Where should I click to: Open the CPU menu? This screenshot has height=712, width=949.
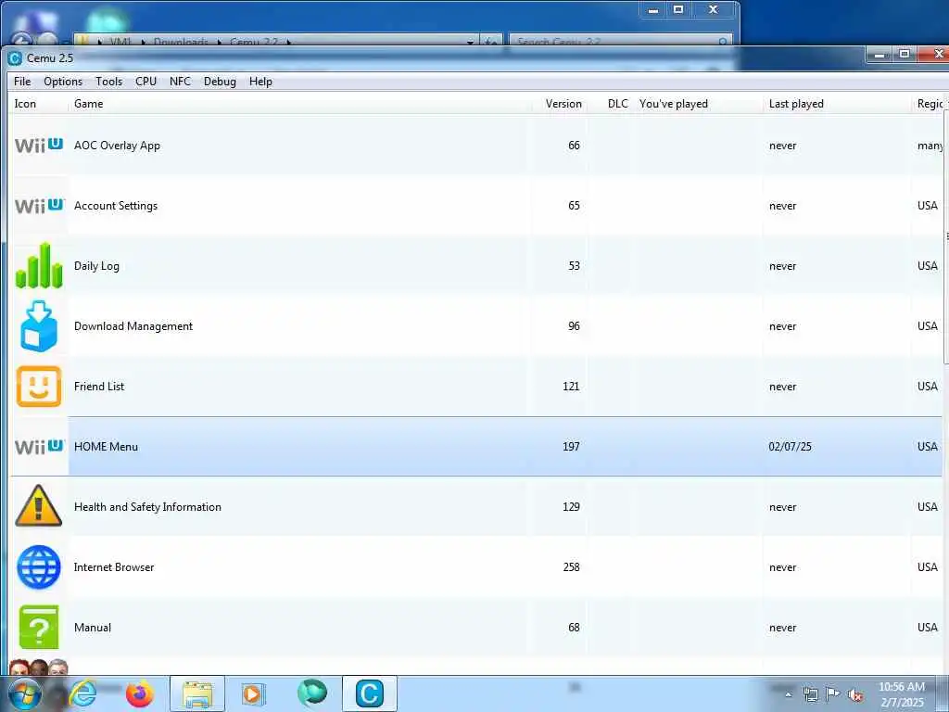point(146,82)
